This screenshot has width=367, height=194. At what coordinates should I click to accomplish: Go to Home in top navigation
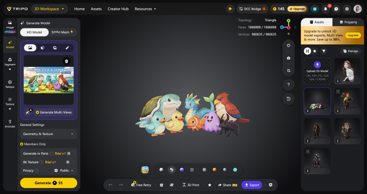[x=79, y=9]
